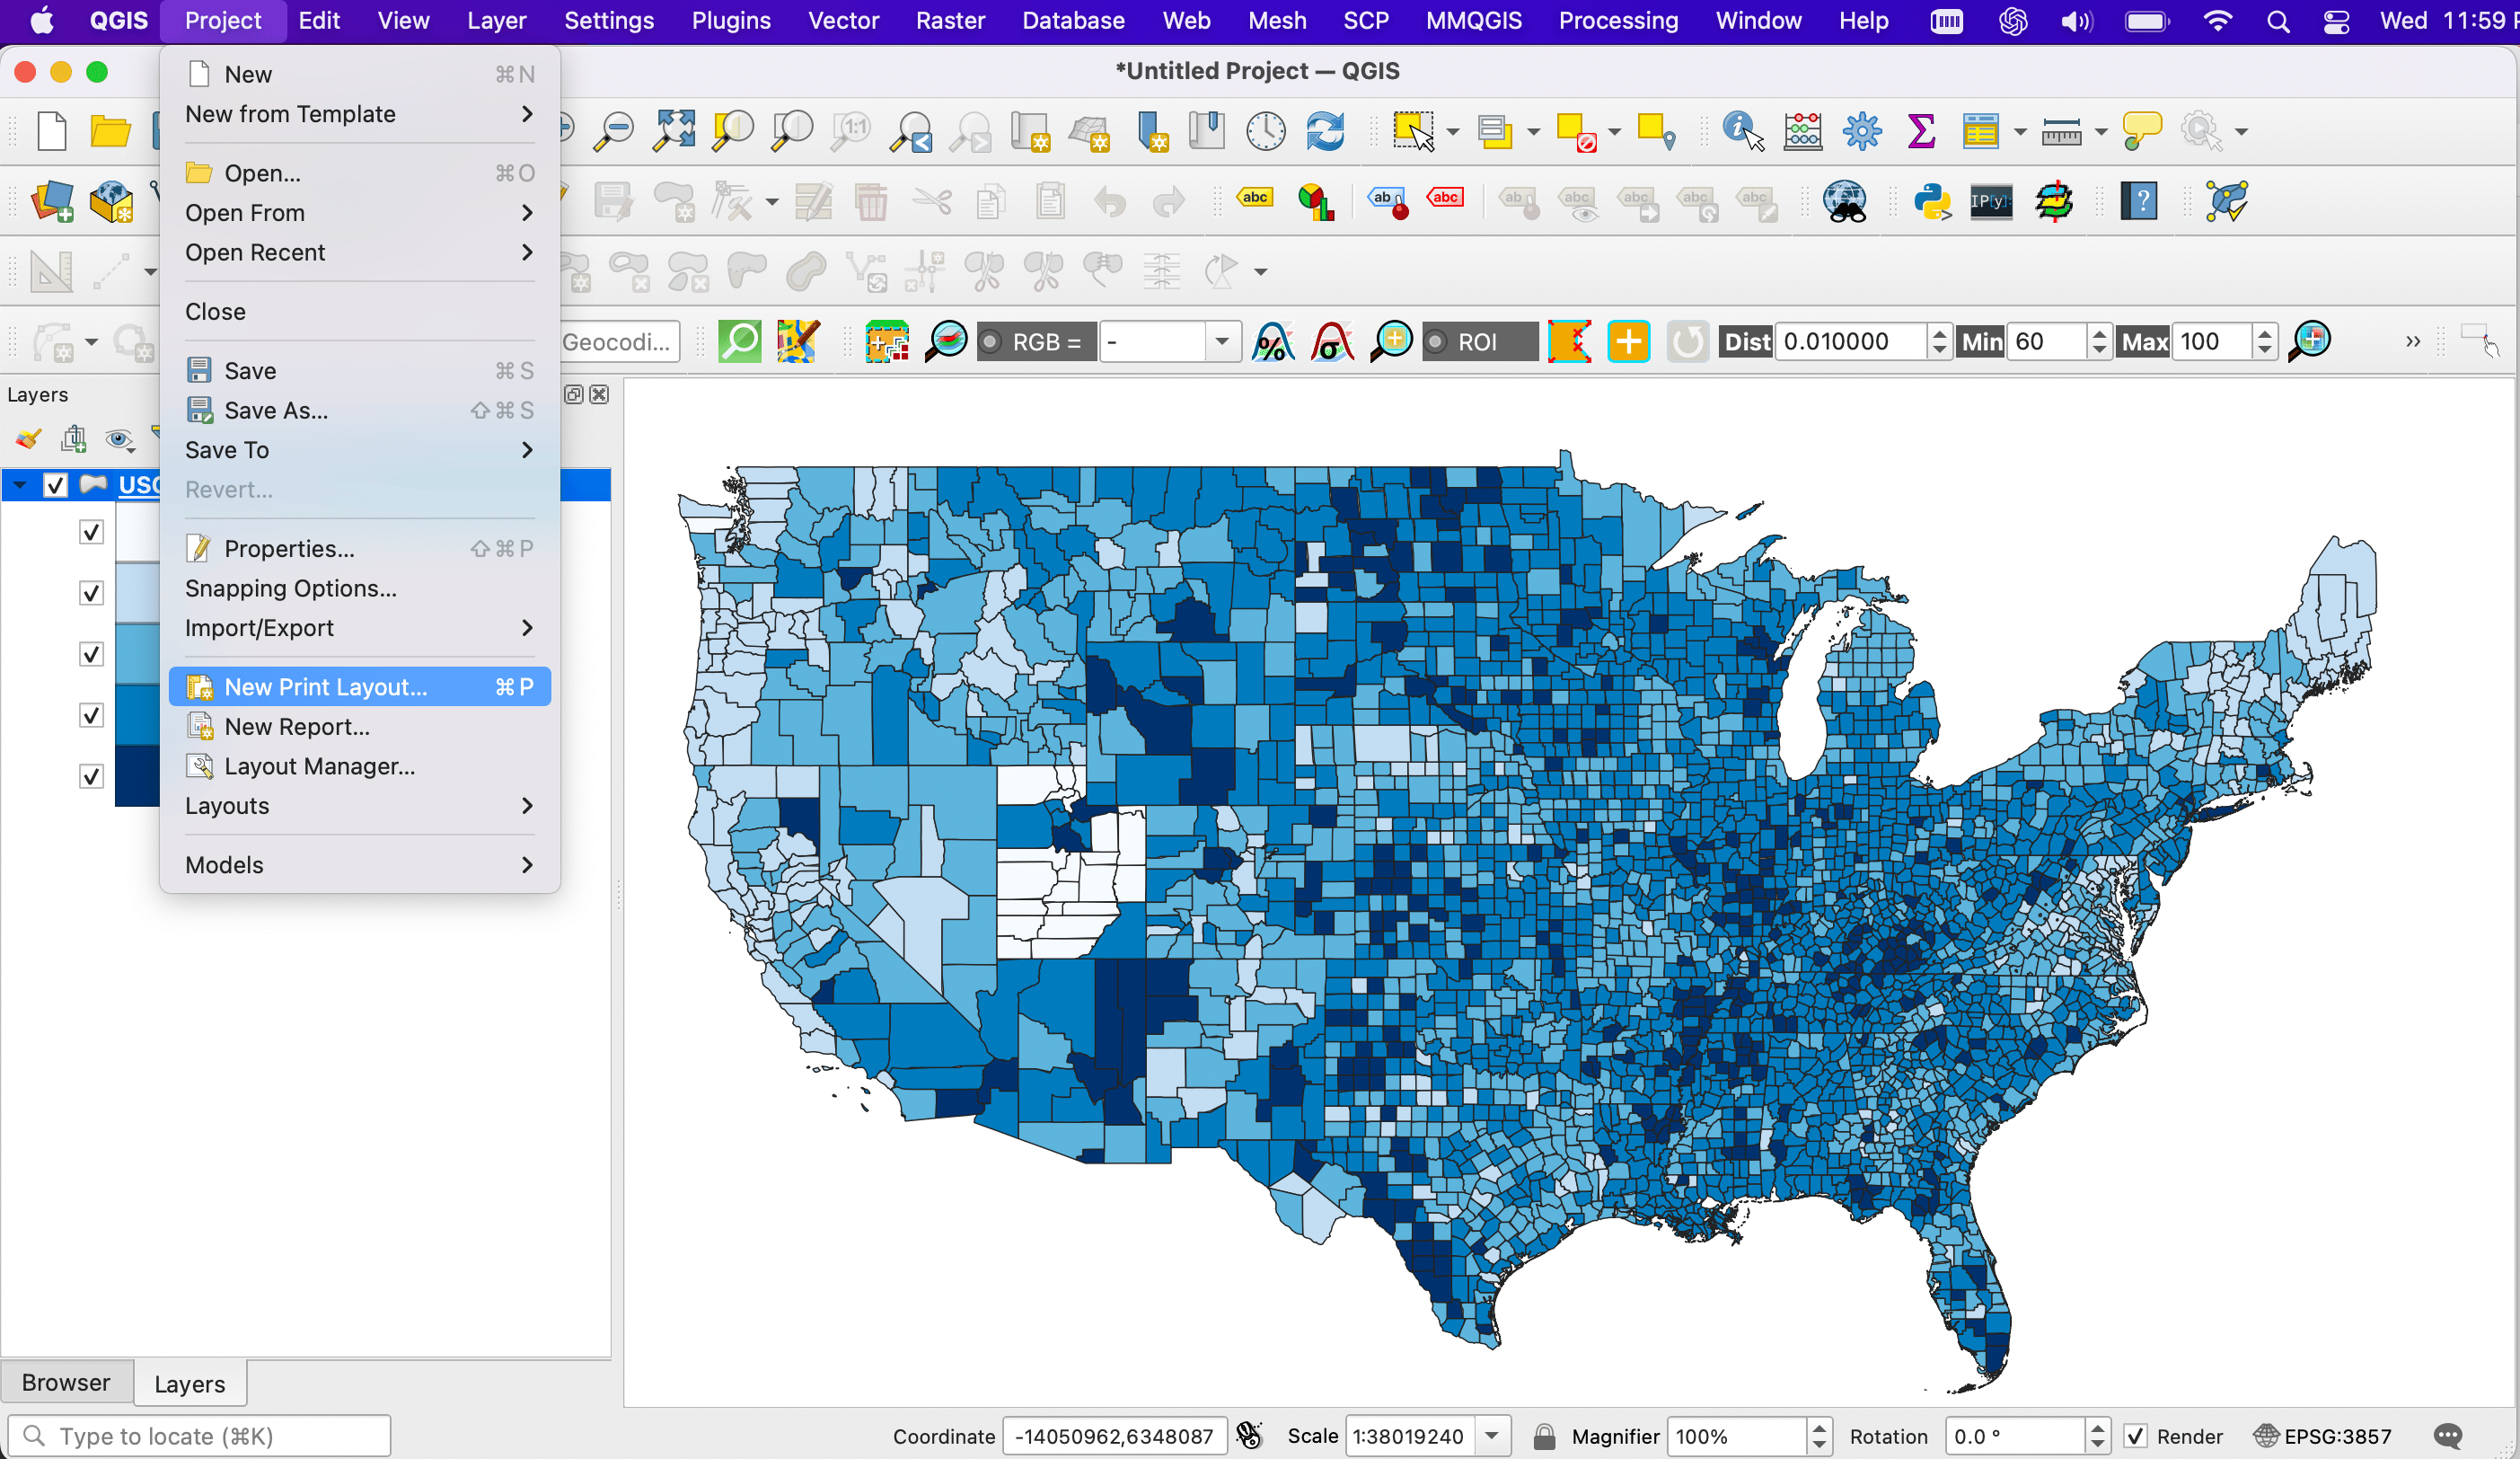
Task: Click the Help question mark icon
Action: (2140, 201)
